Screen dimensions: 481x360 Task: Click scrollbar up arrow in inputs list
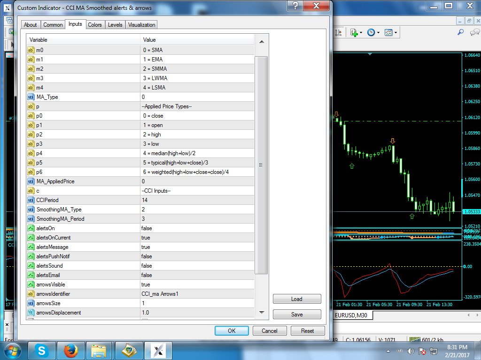262,42
